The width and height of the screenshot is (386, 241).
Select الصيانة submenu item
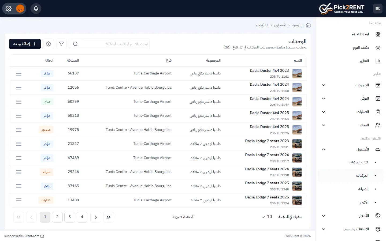pos(351,189)
